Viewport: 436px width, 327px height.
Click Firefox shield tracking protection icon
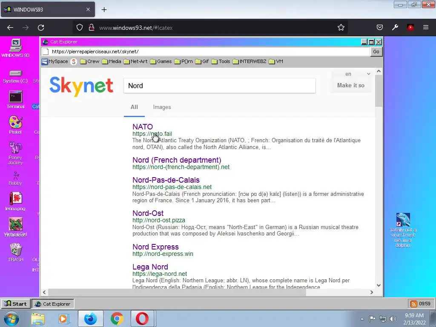(80, 28)
